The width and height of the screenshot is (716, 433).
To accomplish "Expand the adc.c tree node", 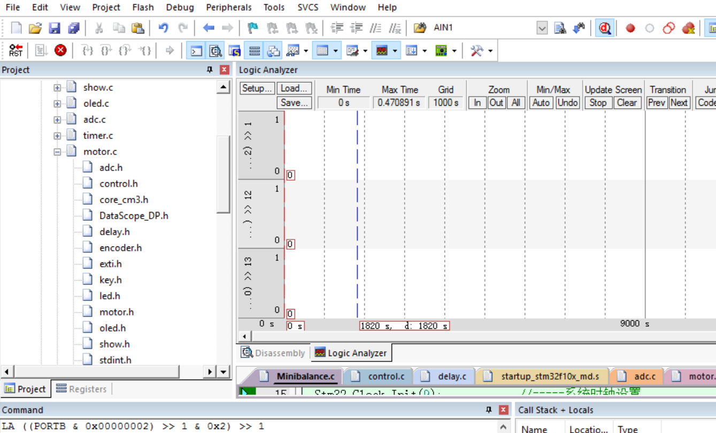I will [57, 120].
